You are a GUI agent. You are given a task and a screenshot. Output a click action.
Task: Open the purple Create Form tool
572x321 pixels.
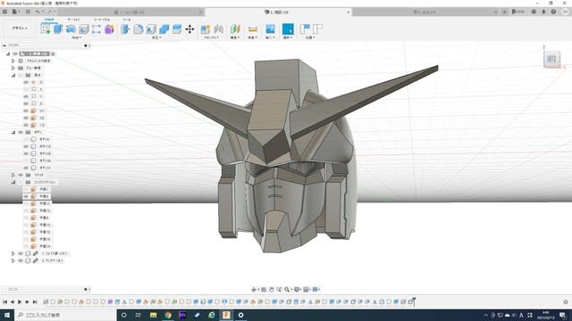click(x=109, y=29)
